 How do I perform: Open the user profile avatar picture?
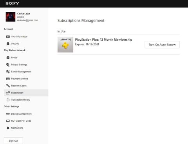(11, 17)
